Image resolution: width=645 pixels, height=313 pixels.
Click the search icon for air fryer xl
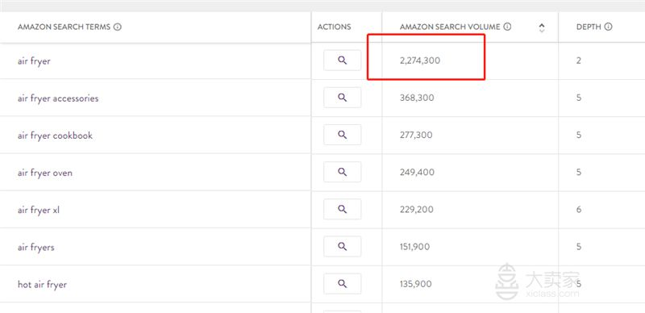pos(342,209)
